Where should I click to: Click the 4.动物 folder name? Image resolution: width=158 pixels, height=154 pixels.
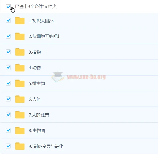pos(35,68)
